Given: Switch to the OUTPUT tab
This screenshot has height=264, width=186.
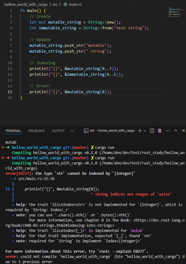Looking at the screenshot, I should point(58,131).
